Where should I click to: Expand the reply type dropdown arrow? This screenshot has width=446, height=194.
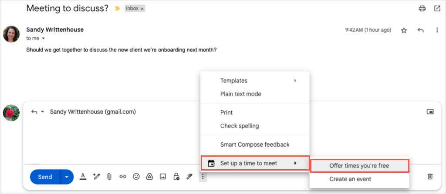click(42, 112)
